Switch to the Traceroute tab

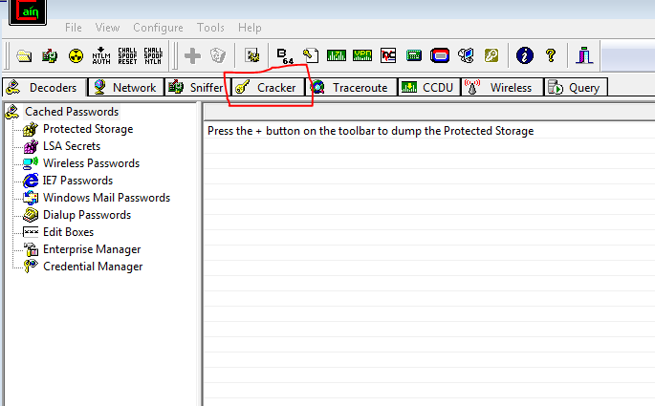pyautogui.click(x=351, y=88)
